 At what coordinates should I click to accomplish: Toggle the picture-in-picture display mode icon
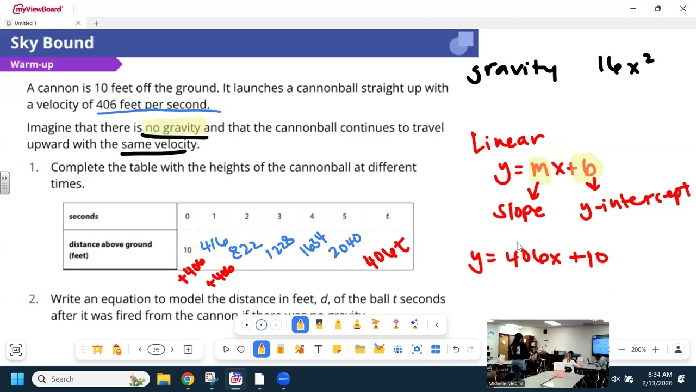point(16,350)
